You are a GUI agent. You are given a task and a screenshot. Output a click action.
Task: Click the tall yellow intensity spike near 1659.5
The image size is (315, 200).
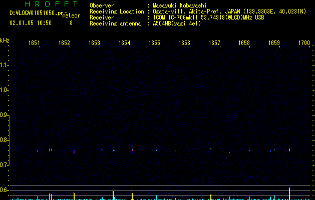(x=289, y=193)
